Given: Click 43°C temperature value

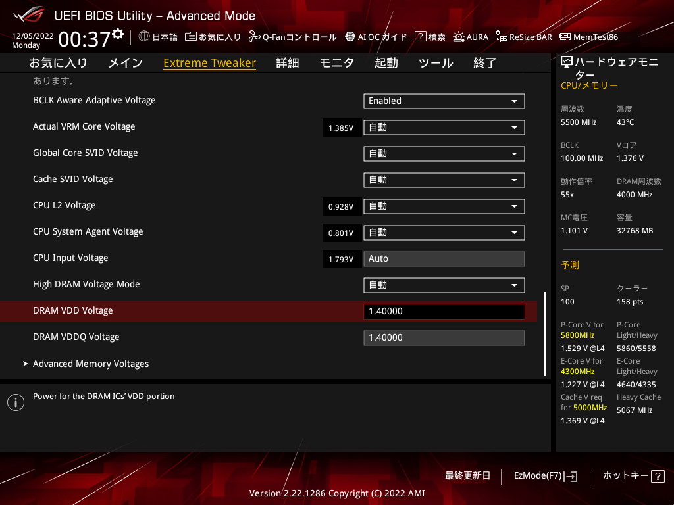Looking at the screenshot, I should point(625,122).
